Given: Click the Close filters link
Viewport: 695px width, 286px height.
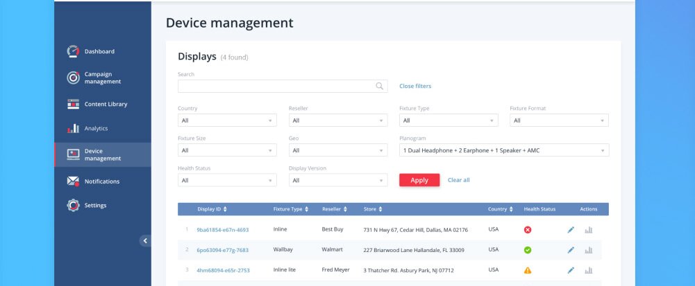Looking at the screenshot, I should pos(415,87).
